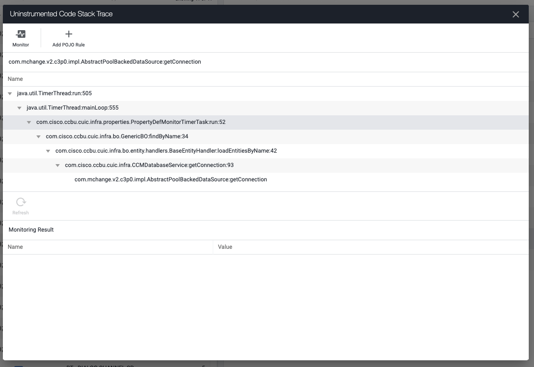Select the java.util.TimerThread:run:505 row text
The height and width of the screenshot is (367, 534).
click(54, 93)
